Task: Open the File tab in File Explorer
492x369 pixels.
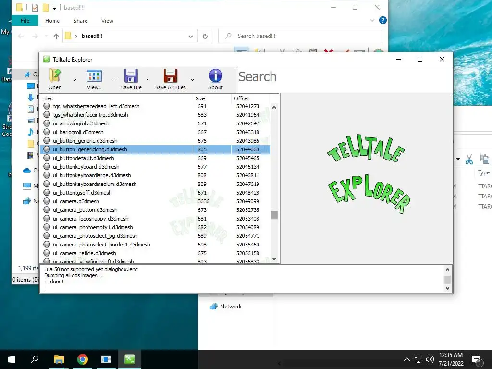Action: tap(25, 21)
